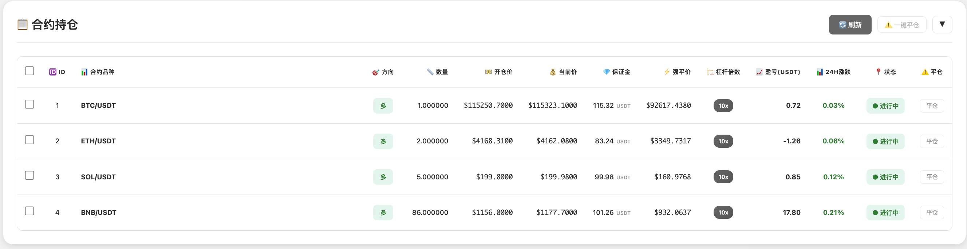Click the open price $115250.7000
This screenshot has width=967, height=249.
(x=488, y=106)
